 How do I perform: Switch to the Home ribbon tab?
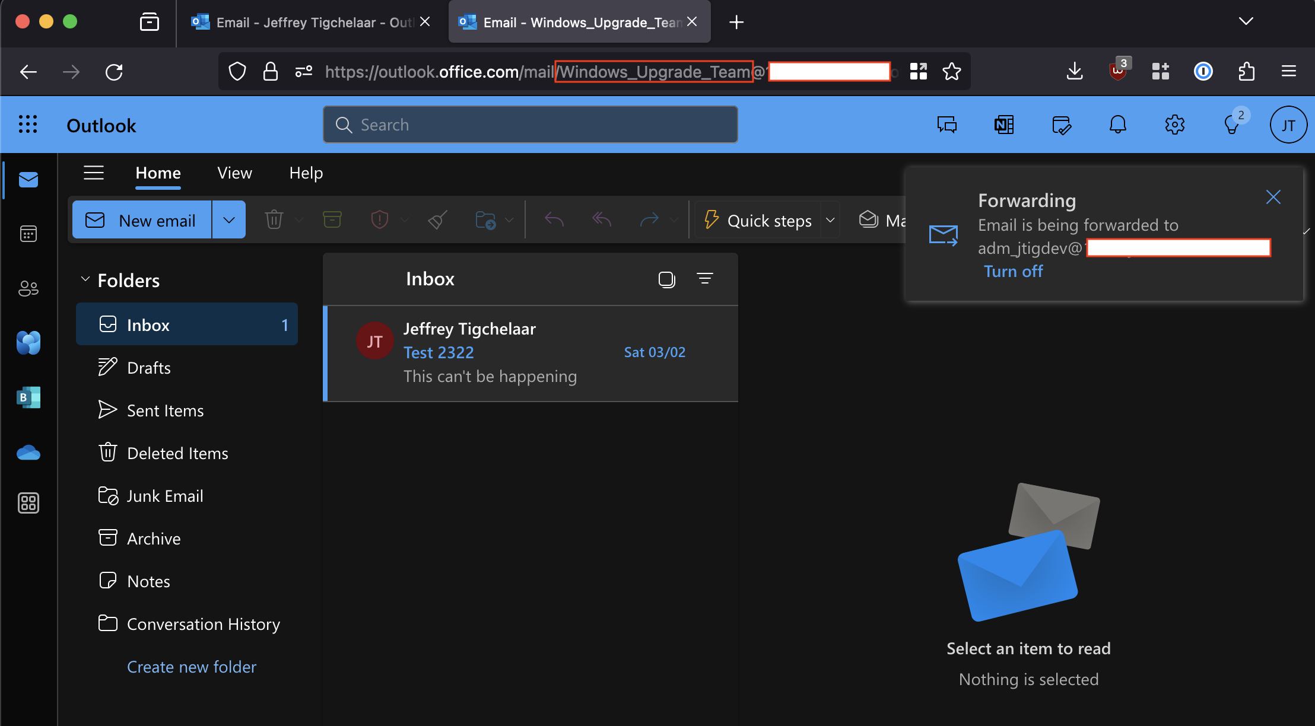(x=158, y=173)
